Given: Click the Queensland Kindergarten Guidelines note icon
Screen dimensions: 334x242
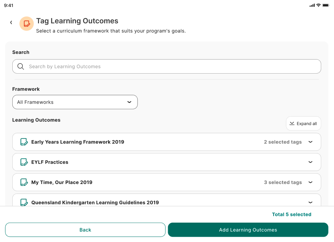Looking at the screenshot, I should [x=24, y=202].
